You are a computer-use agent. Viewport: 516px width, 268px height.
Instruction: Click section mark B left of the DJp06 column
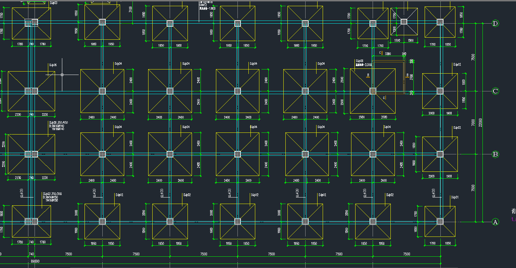pyautogui.click(x=368, y=75)
